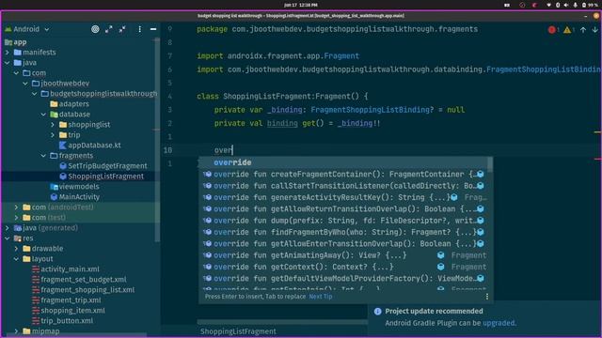Choose override fun findFragmentByWho suggestion
Screen dimensions: 602x338
pyautogui.click(x=342, y=232)
